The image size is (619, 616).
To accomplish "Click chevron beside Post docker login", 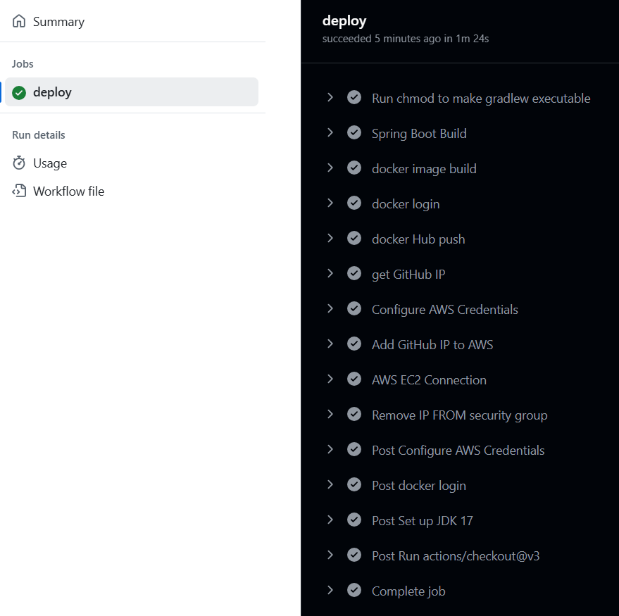I will [x=330, y=484].
